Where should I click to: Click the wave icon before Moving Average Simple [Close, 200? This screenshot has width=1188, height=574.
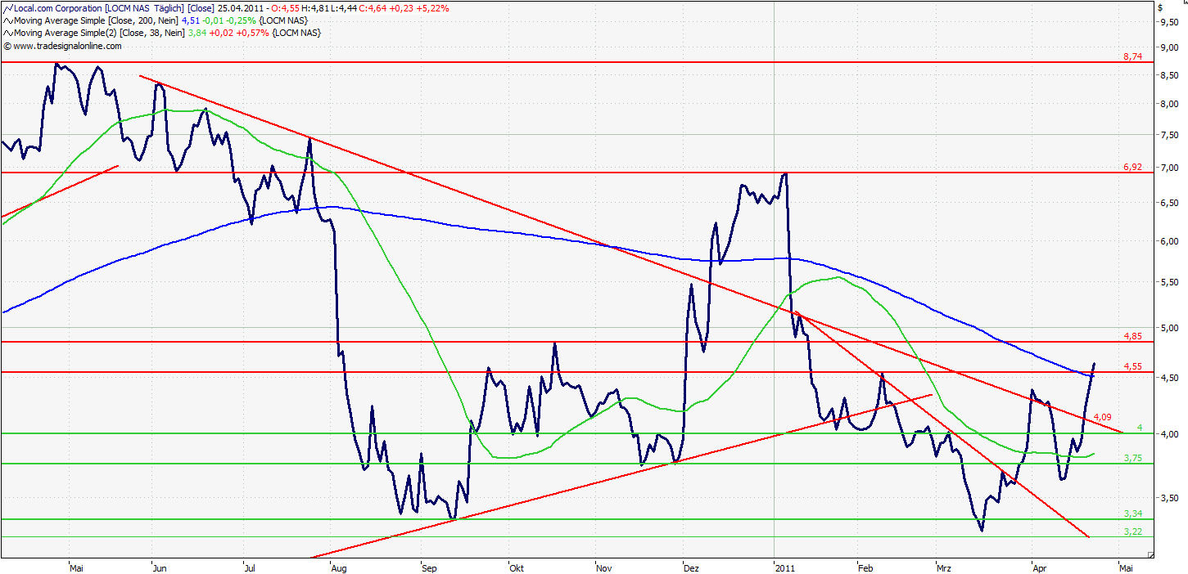point(8,20)
